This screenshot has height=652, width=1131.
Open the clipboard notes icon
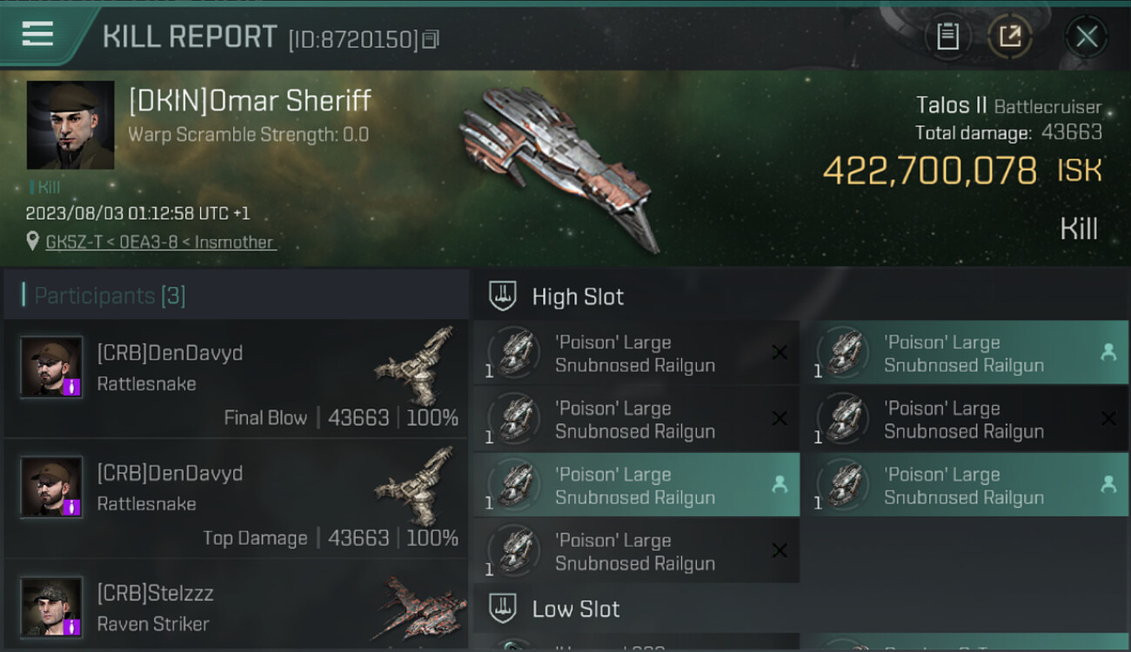[x=947, y=37]
